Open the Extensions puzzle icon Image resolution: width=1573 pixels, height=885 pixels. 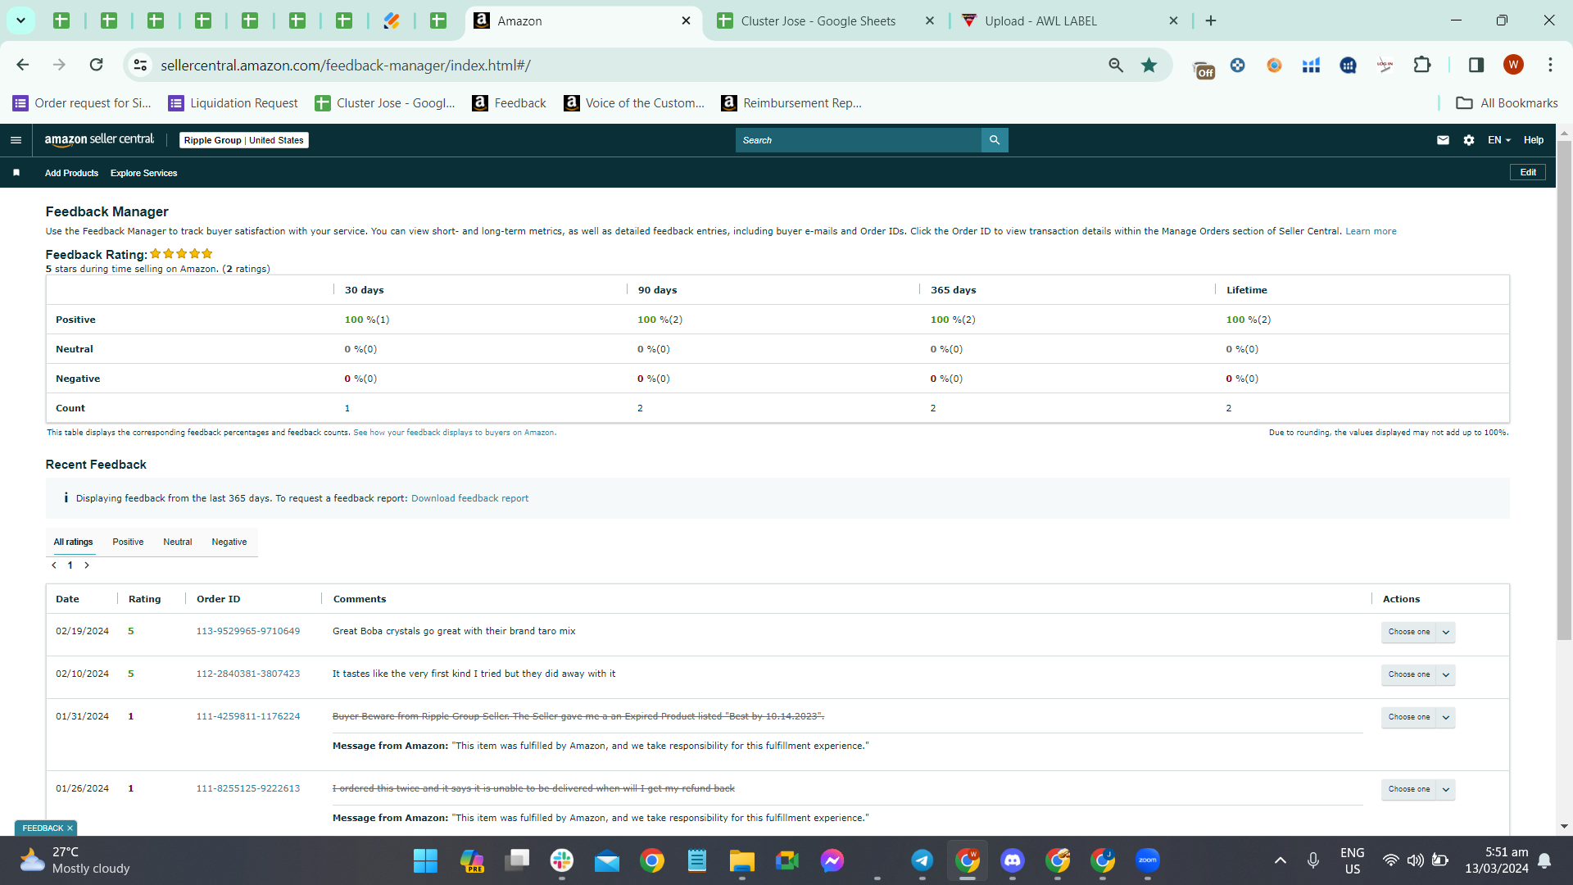coord(1422,65)
